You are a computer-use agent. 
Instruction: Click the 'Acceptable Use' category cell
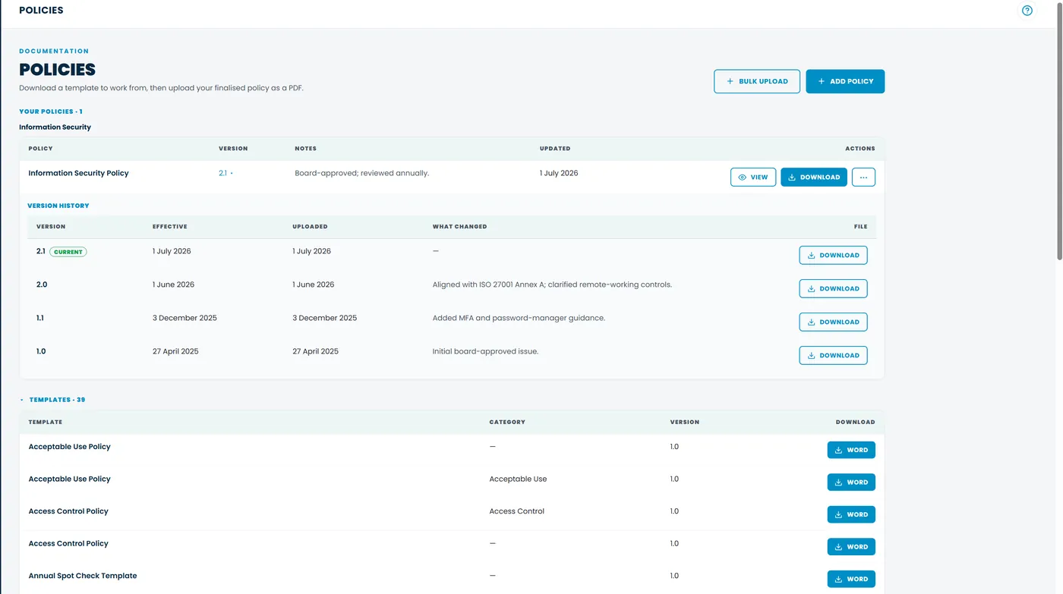point(518,479)
